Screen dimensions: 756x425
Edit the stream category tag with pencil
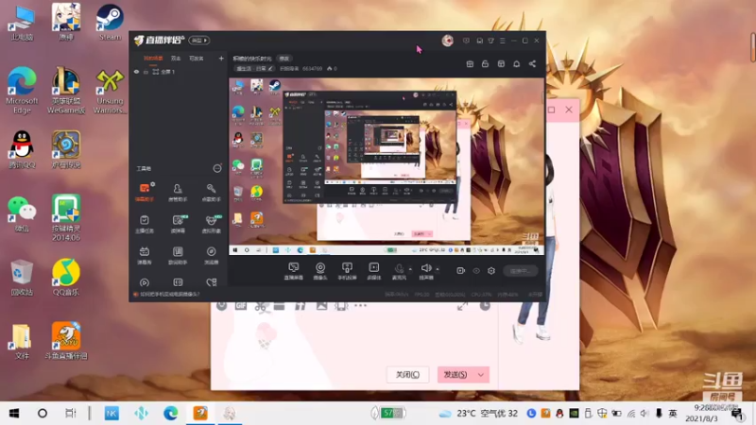tap(254, 69)
